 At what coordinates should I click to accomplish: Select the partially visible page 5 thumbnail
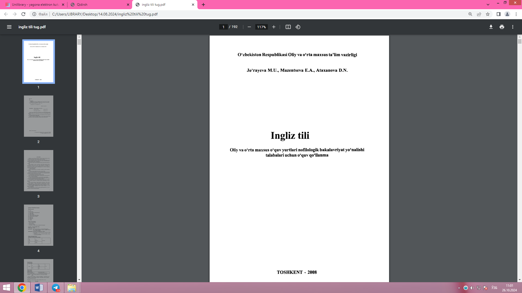(39, 270)
